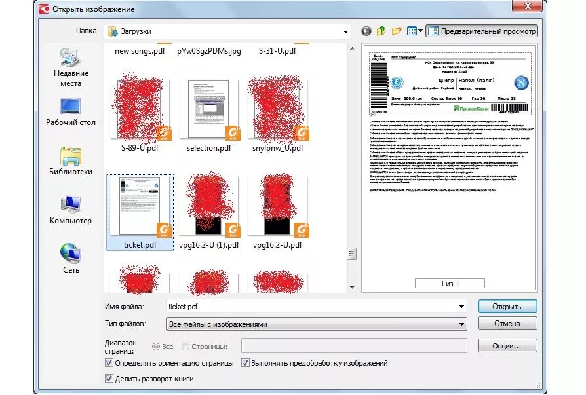The height and width of the screenshot is (395, 586).
Task: Open the view menu icon
Action: point(412,31)
